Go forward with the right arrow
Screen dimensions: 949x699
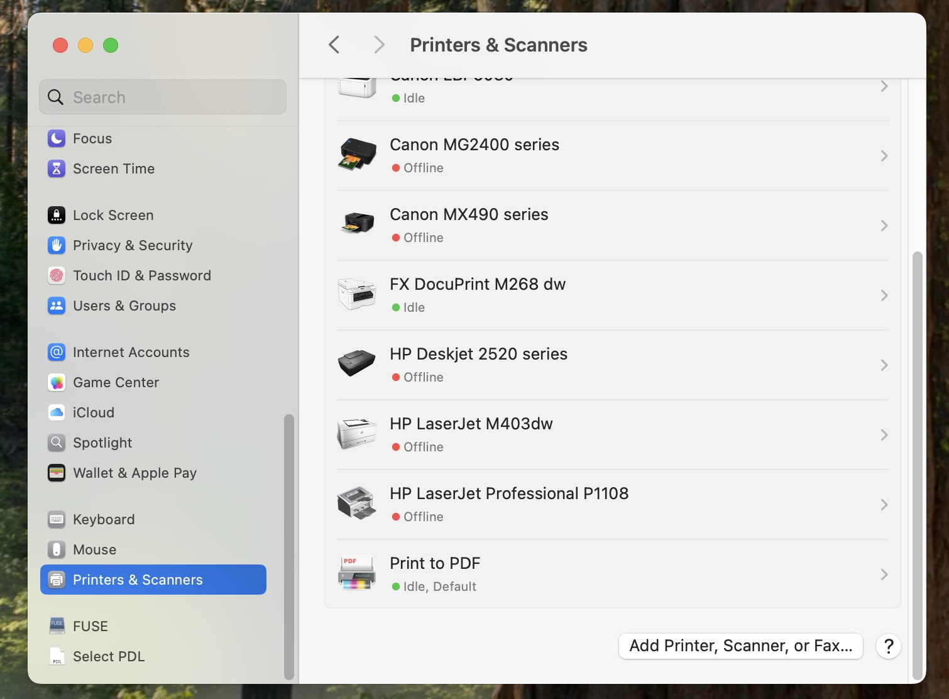(x=379, y=45)
